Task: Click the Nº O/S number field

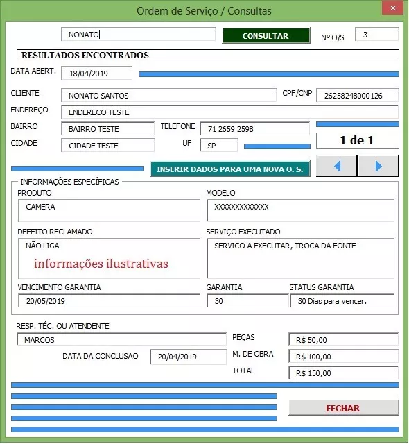Action: coord(376,34)
